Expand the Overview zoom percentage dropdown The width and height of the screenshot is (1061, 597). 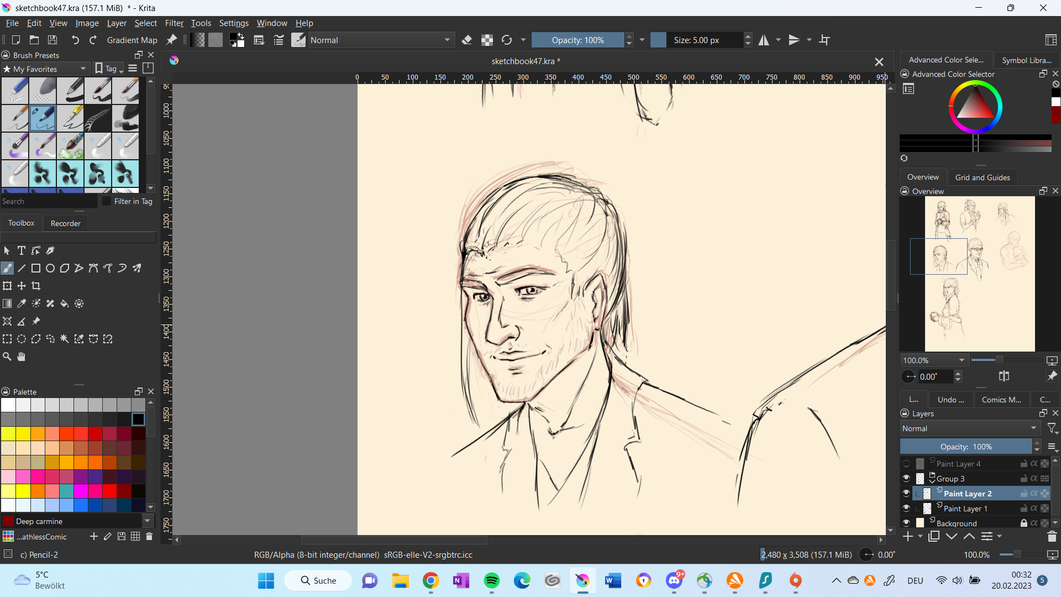pyautogui.click(x=962, y=360)
